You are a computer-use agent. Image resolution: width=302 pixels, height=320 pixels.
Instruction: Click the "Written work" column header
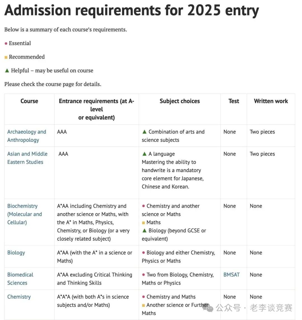[271, 101]
